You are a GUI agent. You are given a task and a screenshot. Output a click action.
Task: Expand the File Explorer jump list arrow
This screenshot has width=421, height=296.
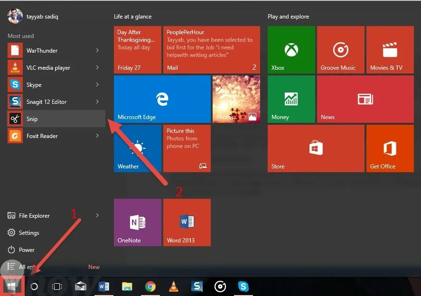tap(97, 215)
